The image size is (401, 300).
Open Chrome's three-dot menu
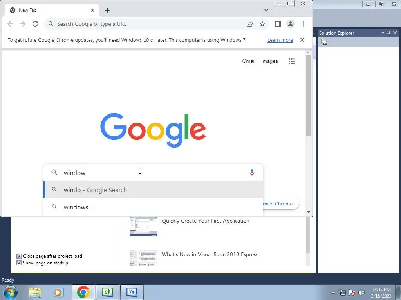[303, 24]
